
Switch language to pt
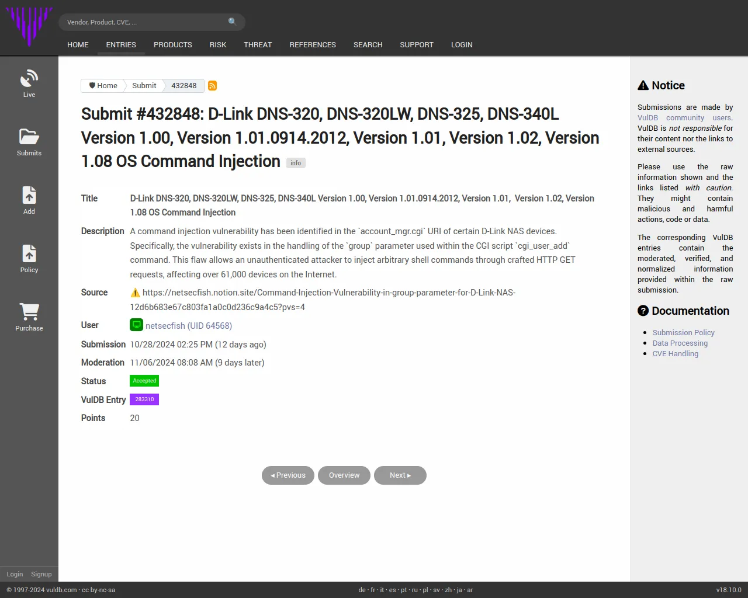point(404,590)
